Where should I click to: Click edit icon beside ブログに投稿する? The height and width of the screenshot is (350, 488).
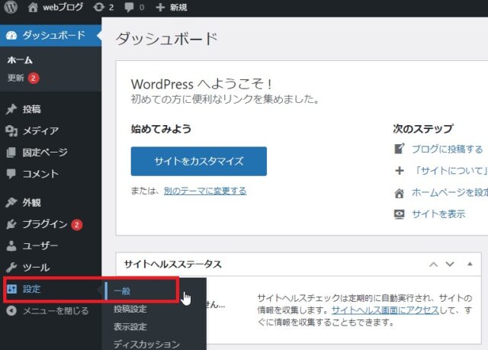coord(400,149)
